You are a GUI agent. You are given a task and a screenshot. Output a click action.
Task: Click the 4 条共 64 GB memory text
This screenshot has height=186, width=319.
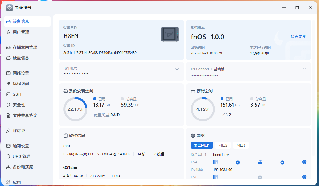73,176
